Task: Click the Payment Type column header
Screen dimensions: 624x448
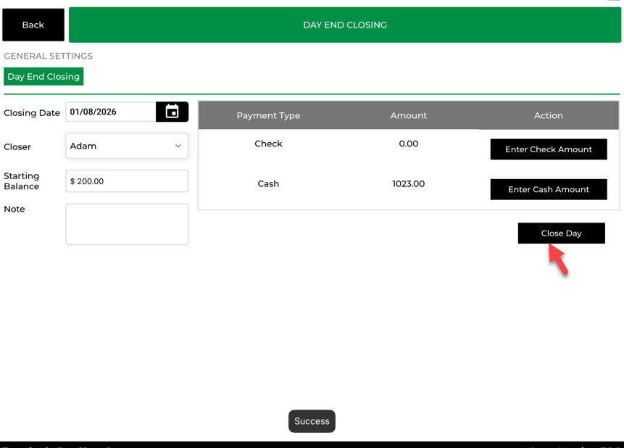Action: point(268,115)
